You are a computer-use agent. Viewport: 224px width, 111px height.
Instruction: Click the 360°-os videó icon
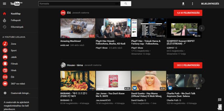(5, 84)
